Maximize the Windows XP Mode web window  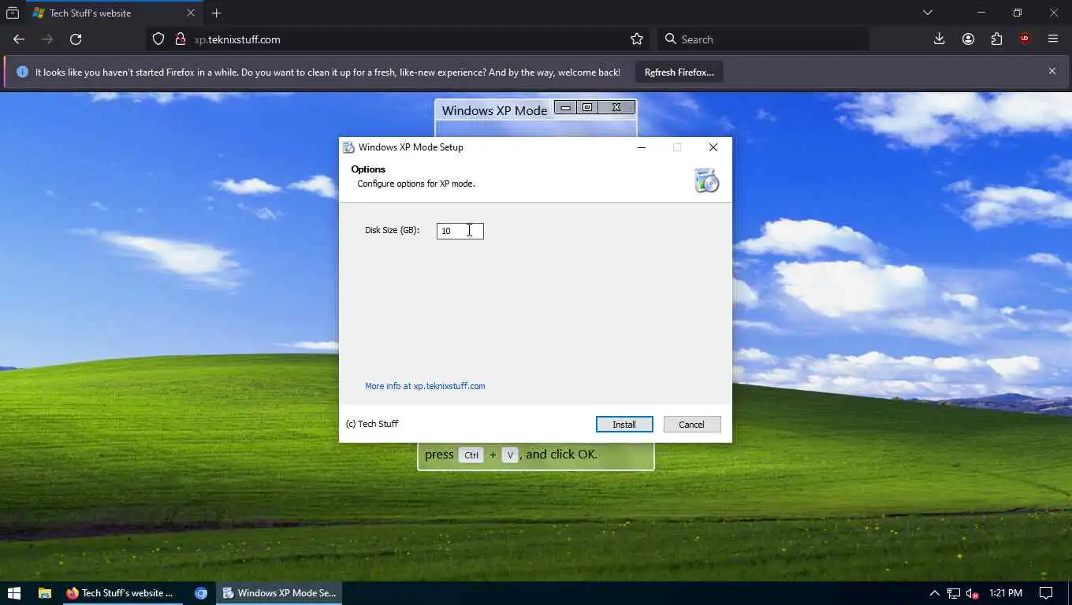586,107
